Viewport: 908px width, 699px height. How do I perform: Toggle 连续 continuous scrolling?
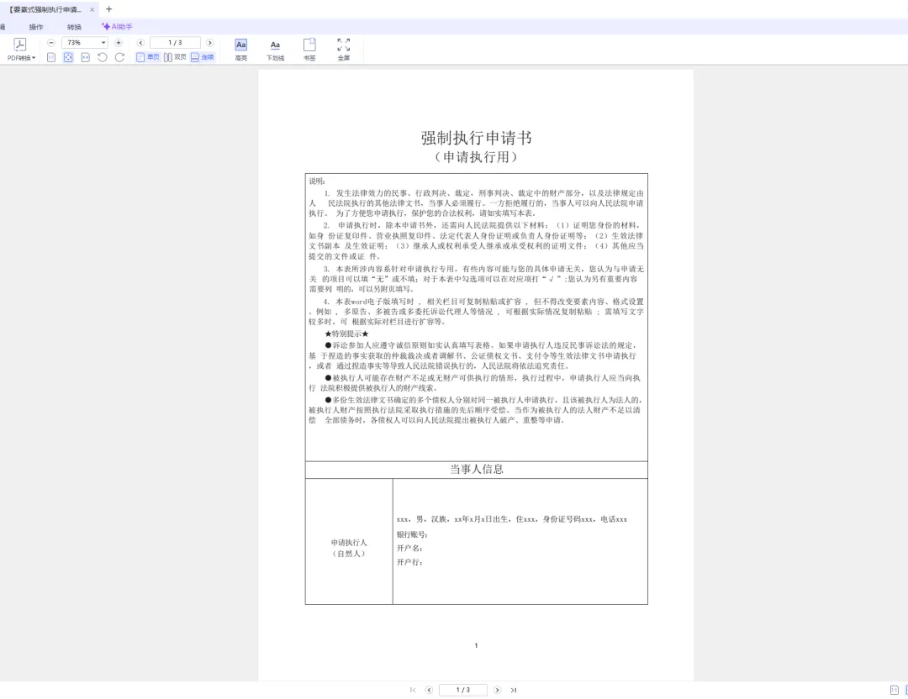point(202,57)
